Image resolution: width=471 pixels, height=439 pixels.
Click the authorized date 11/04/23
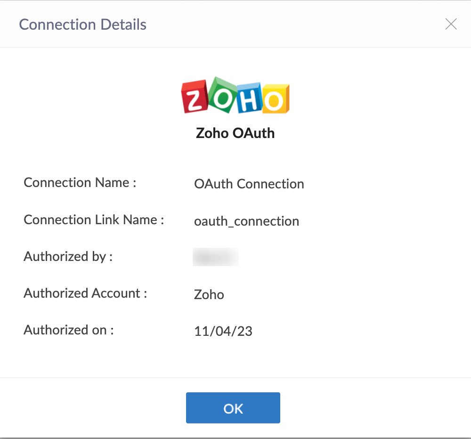point(223,331)
